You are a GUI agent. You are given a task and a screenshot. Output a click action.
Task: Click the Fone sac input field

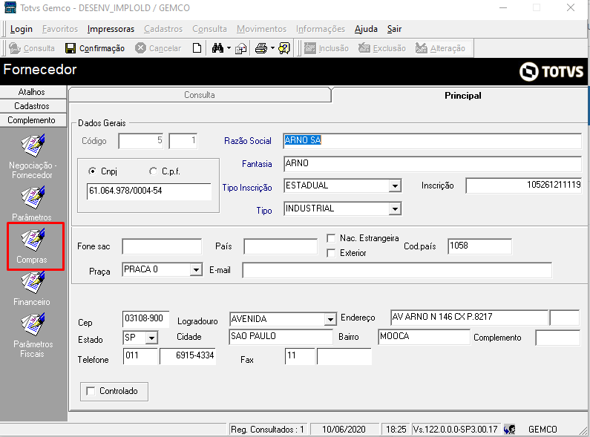click(x=162, y=246)
